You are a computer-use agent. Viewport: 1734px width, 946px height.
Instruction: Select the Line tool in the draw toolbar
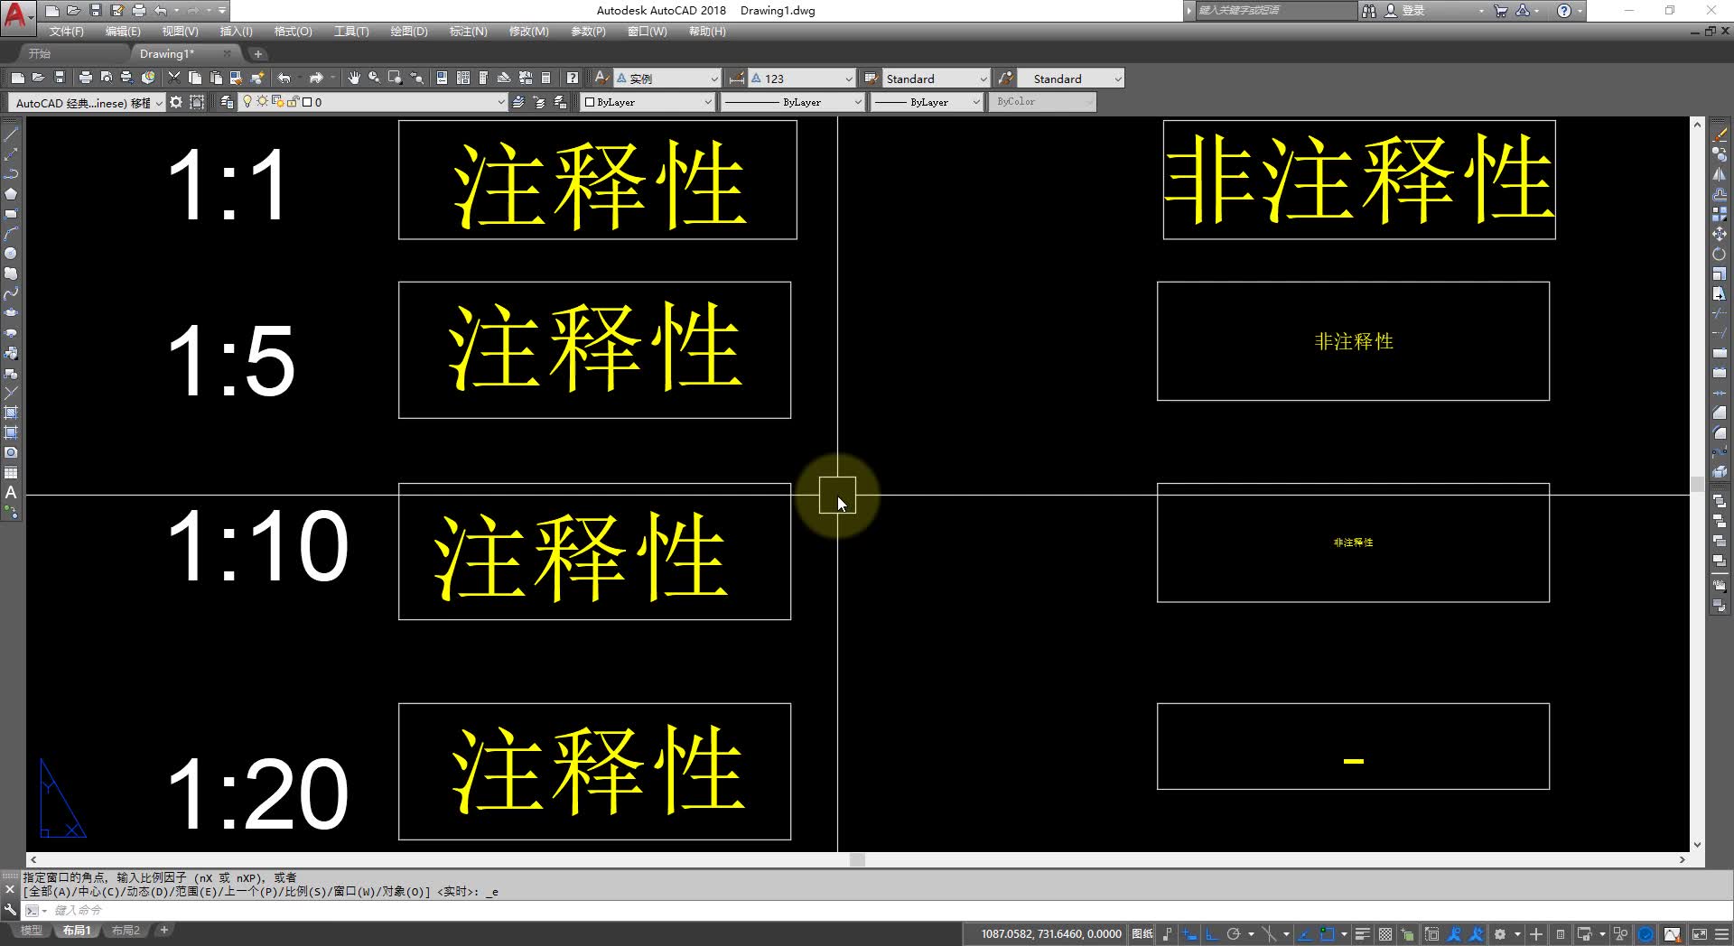tap(11, 134)
